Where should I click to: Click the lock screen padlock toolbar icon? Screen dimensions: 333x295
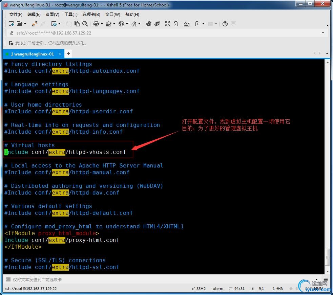coord(176,24)
